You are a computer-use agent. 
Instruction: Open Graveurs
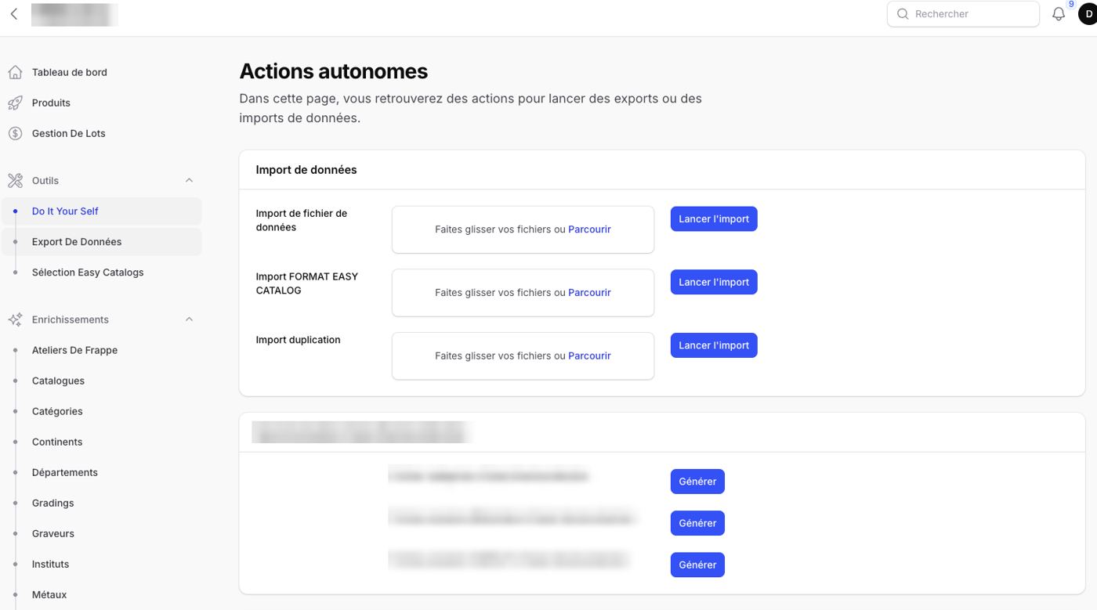coord(53,533)
